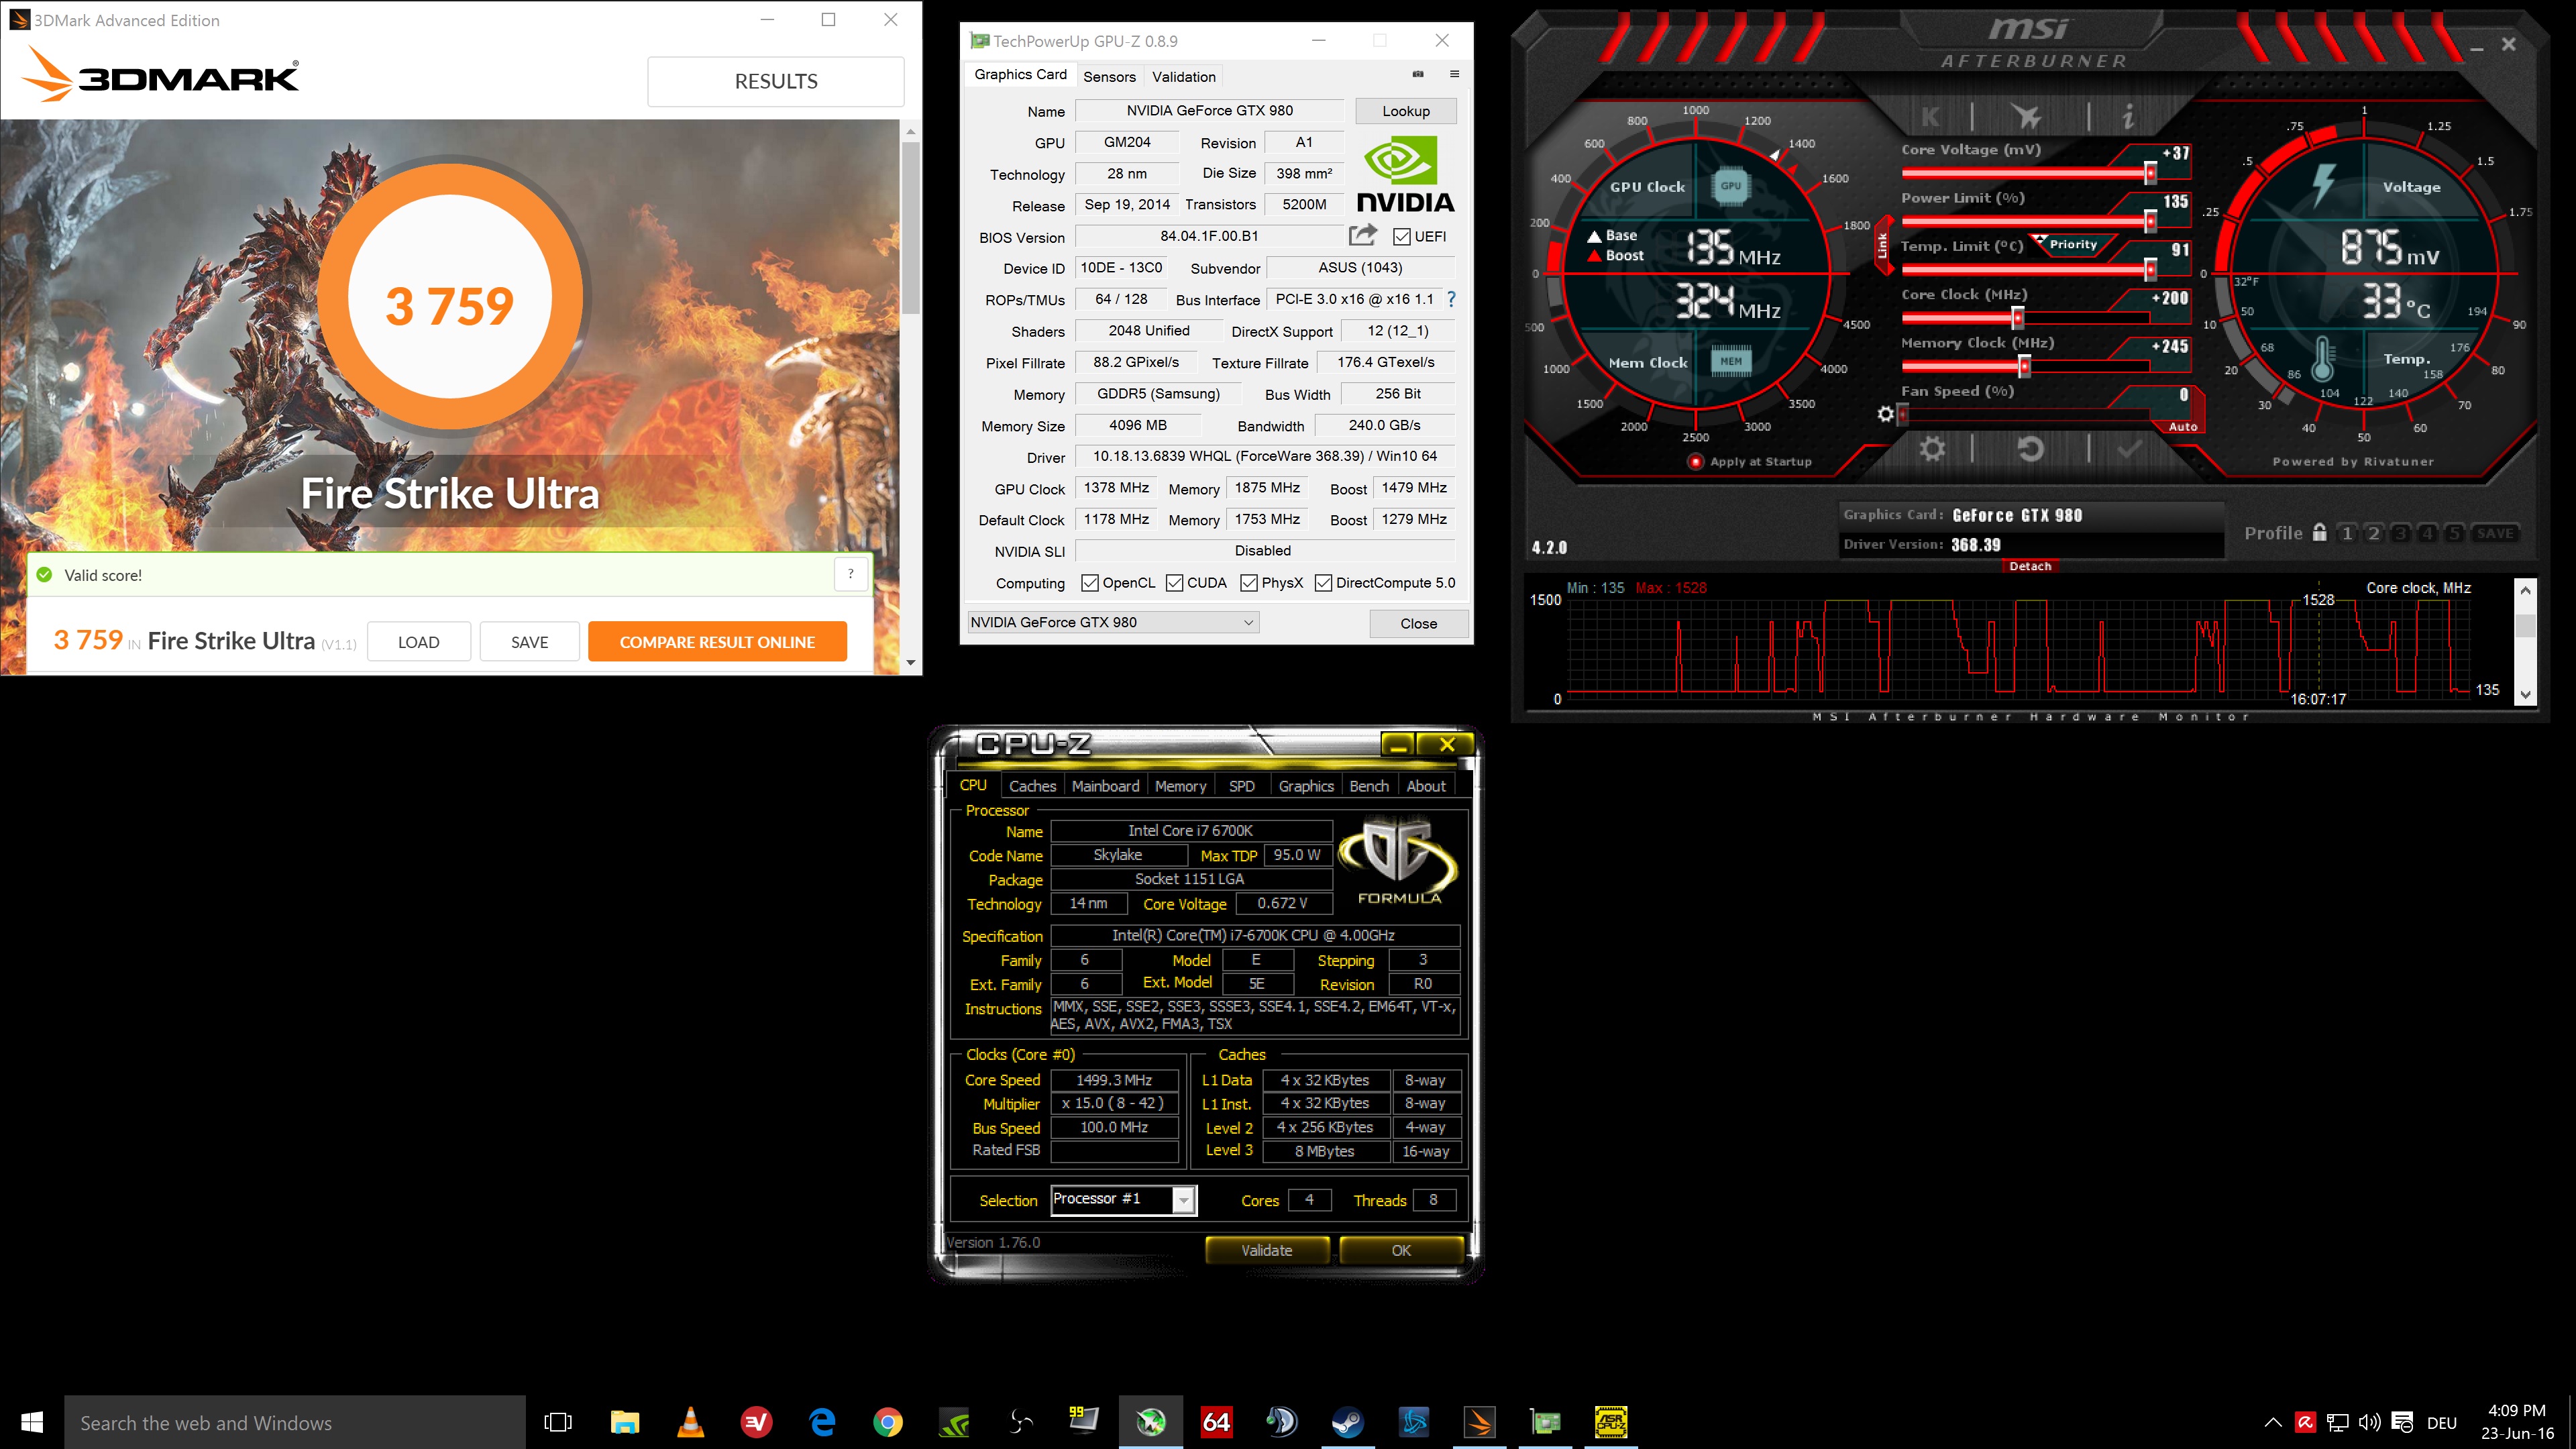The image size is (2576, 1449).
Task: Toggle PhysX checkbox in GPU-Z
Action: (1249, 583)
